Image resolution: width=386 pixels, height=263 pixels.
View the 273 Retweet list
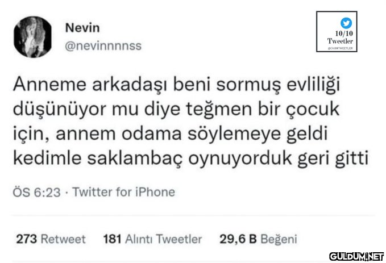coord(51,239)
